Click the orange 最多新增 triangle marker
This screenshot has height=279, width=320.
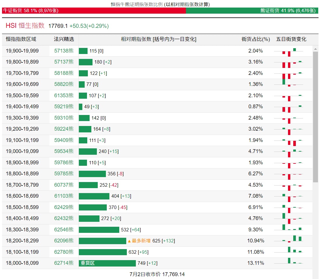click(129, 241)
